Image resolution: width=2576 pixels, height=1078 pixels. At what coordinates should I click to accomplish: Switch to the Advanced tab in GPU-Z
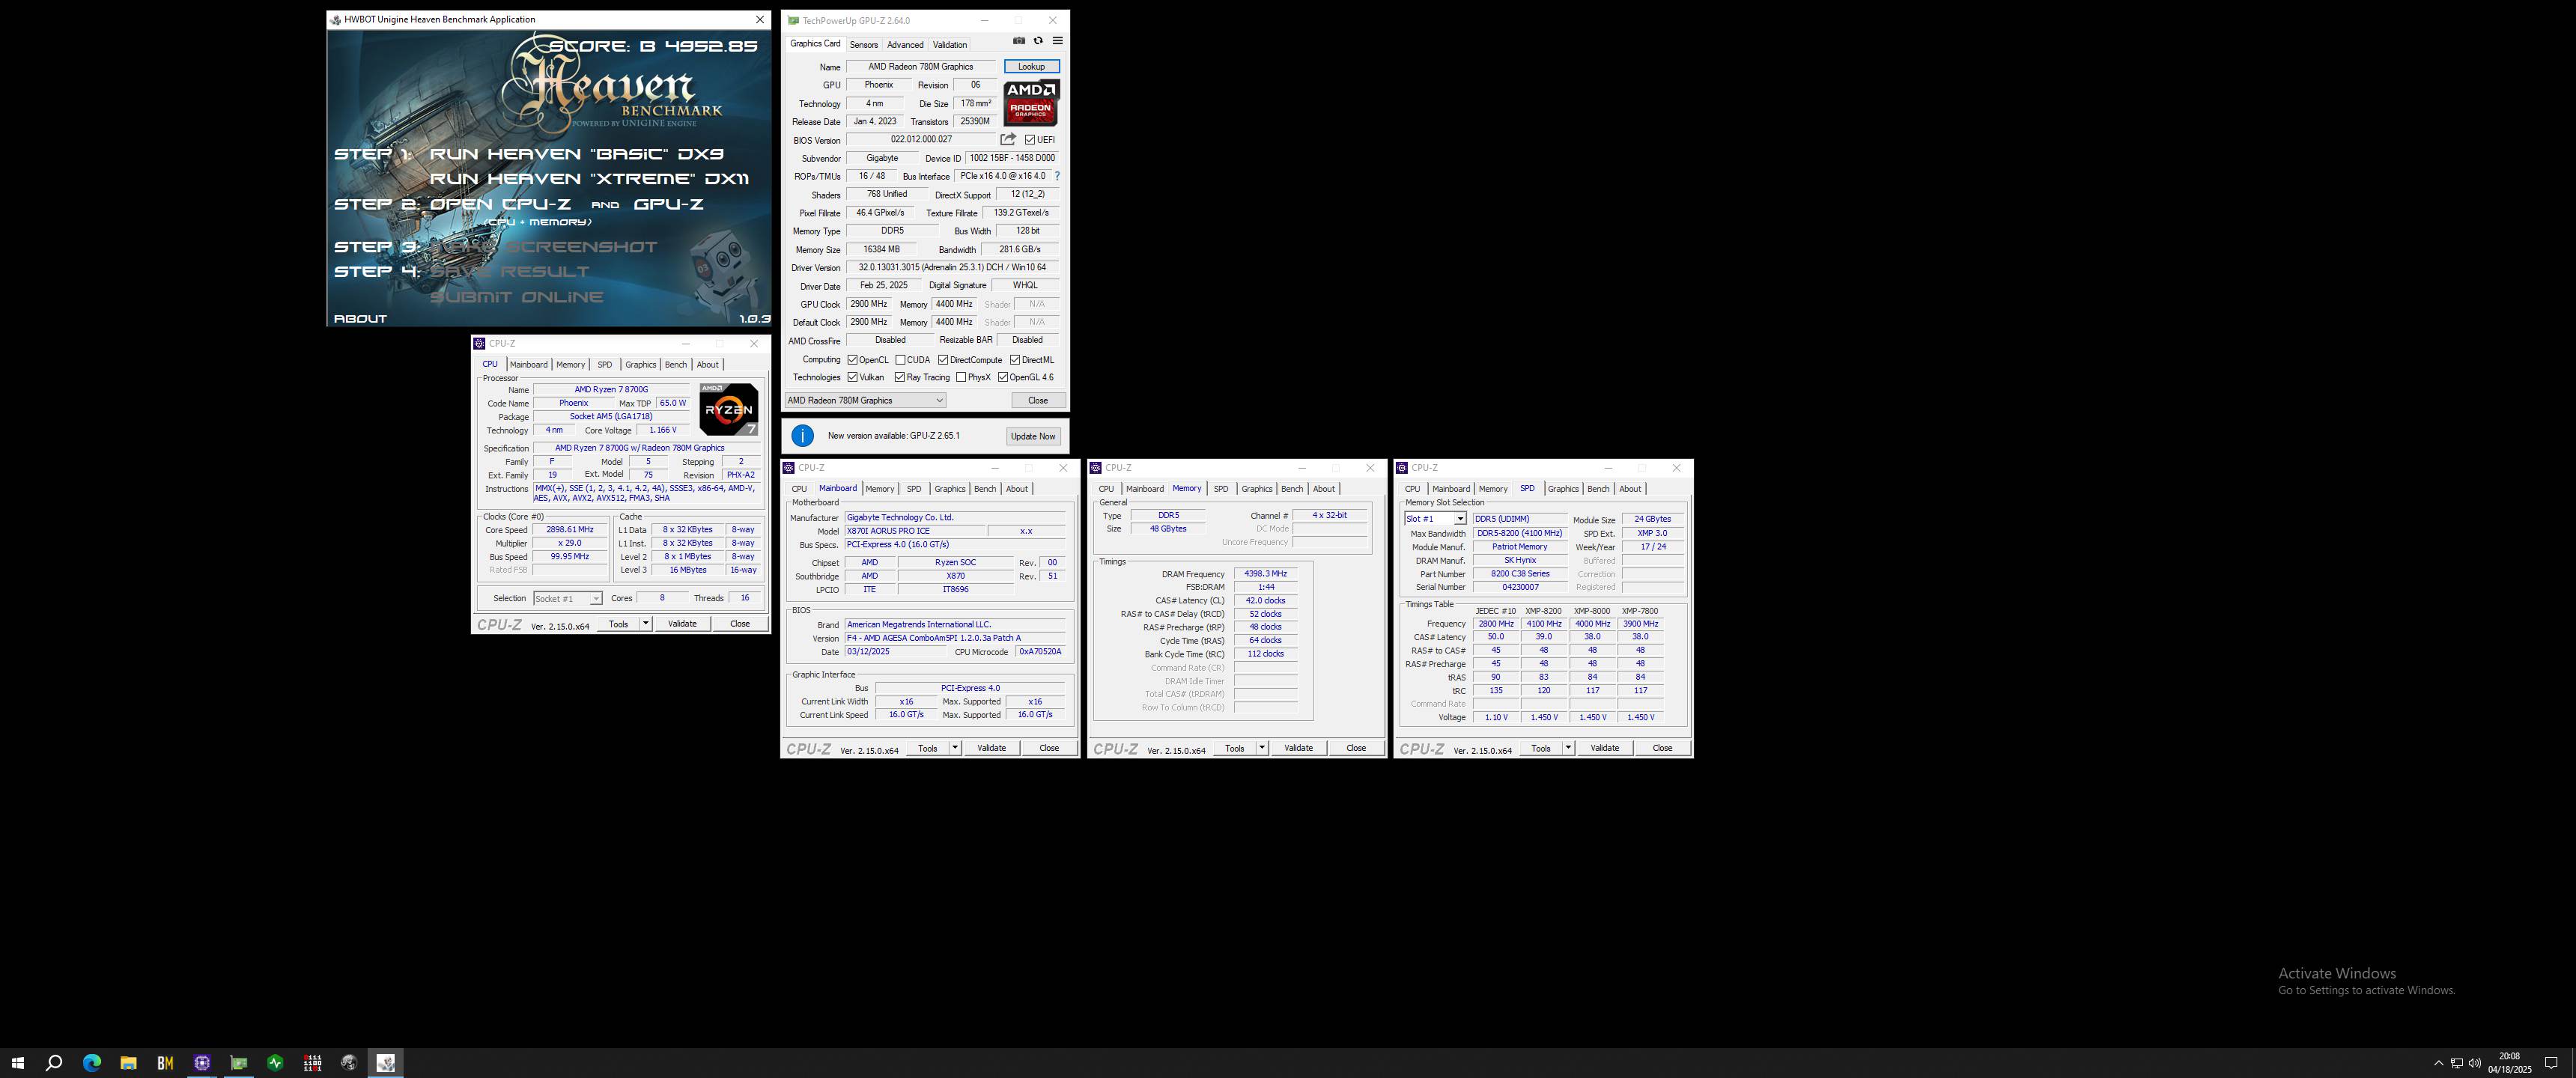(x=905, y=45)
